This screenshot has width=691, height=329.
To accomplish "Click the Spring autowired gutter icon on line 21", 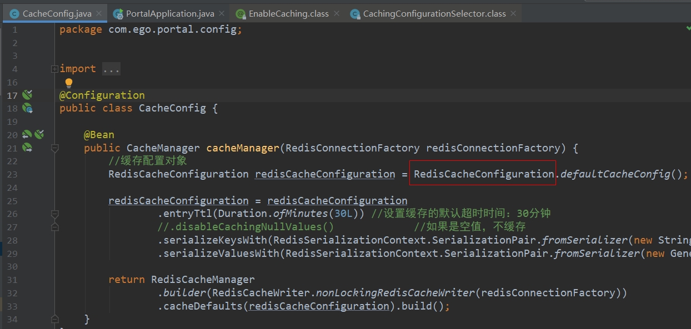I will 27,148.
